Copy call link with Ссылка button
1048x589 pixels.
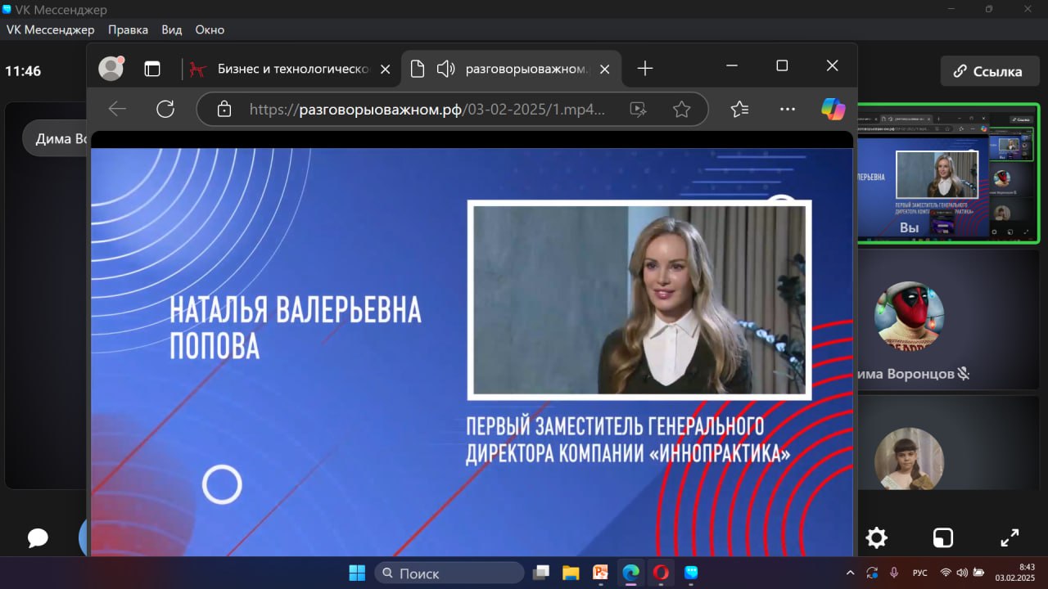988,71
